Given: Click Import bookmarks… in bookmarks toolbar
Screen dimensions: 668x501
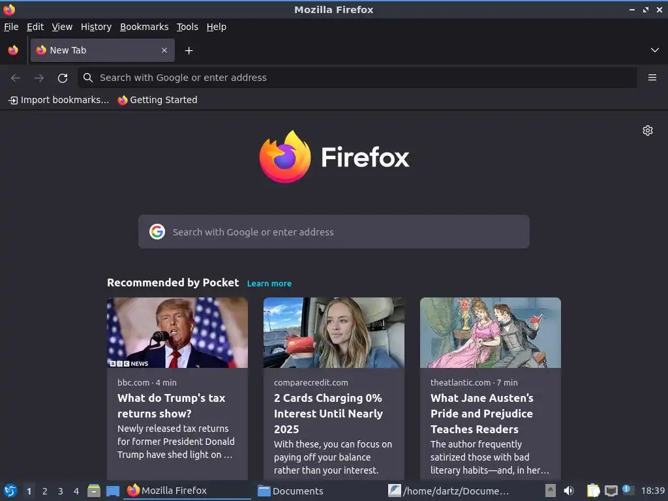Looking at the screenshot, I should point(59,100).
